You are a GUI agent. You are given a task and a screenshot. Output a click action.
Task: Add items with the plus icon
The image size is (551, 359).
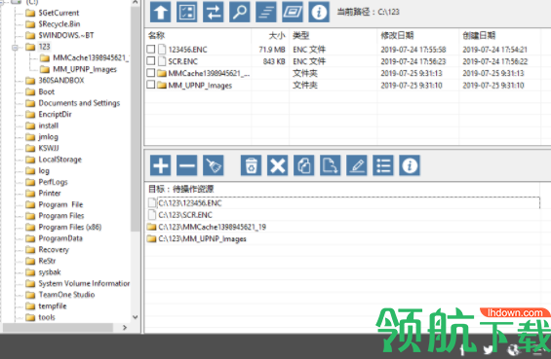tap(161, 165)
